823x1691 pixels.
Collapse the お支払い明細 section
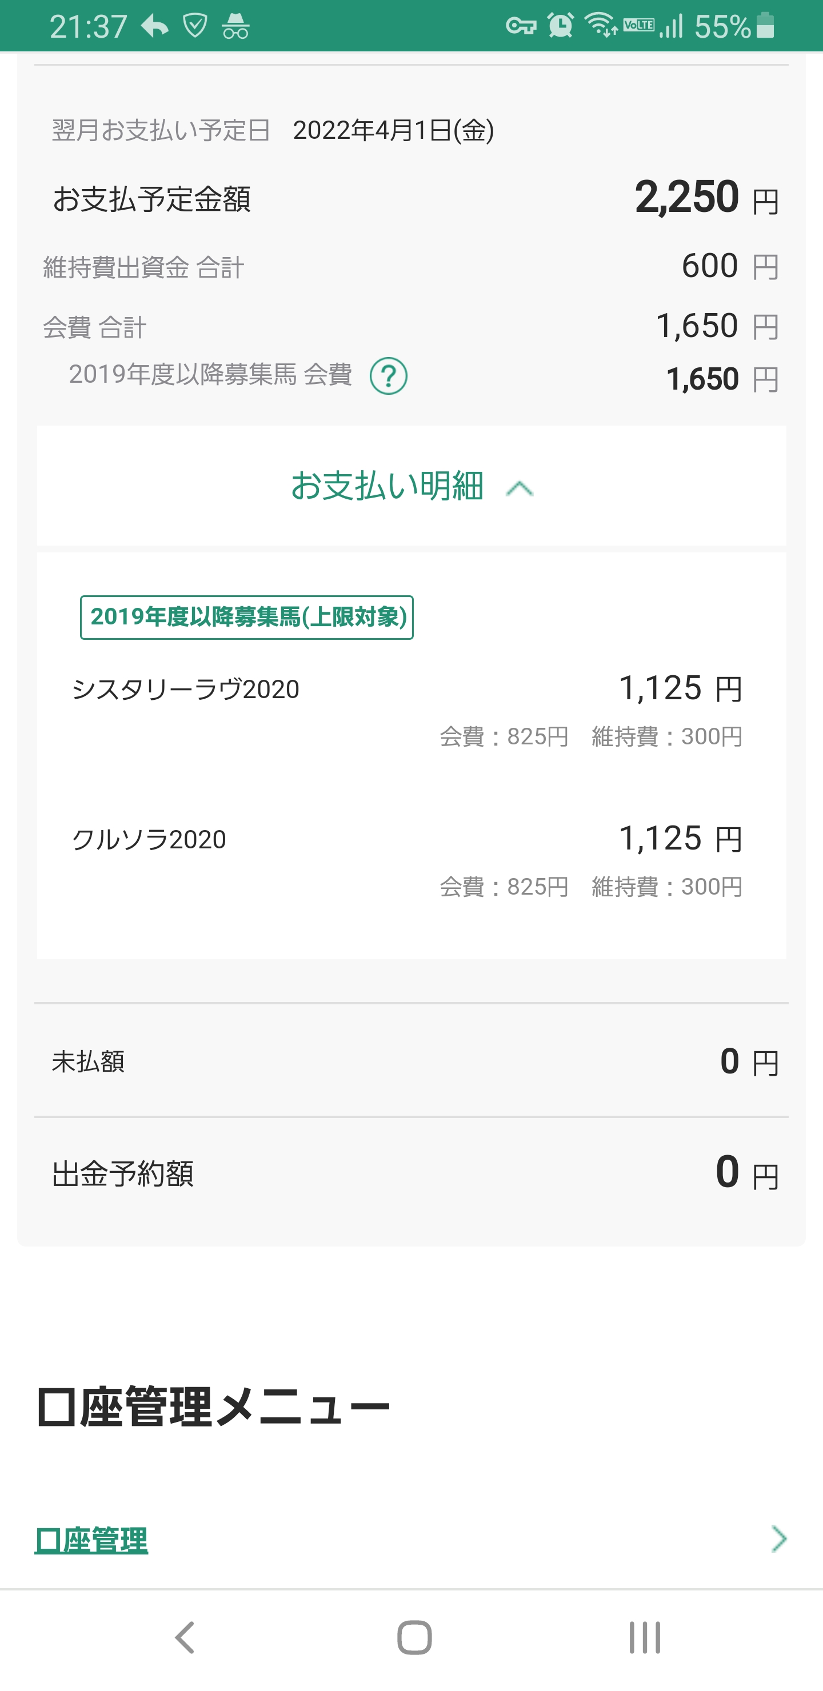[411, 486]
